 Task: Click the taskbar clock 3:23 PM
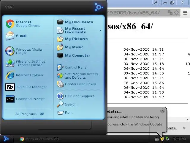(x=179, y=139)
